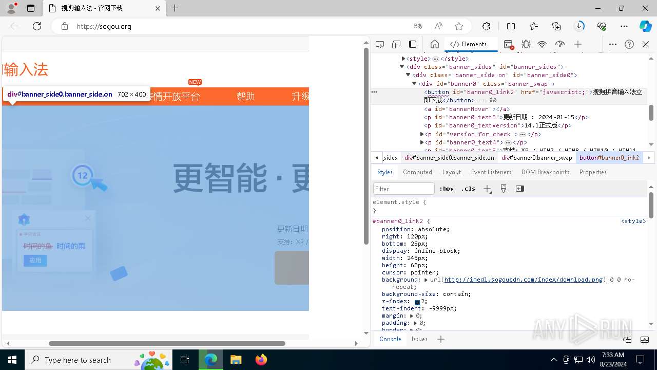Open the Console drawer tab
The image size is (657, 370).
[x=390, y=339]
